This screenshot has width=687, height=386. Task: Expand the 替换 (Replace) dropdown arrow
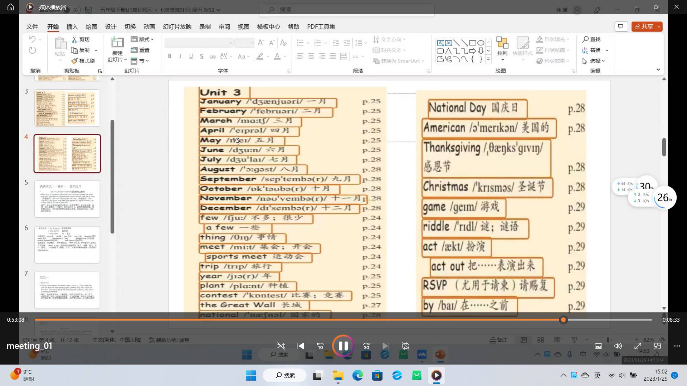pyautogui.click(x=607, y=50)
